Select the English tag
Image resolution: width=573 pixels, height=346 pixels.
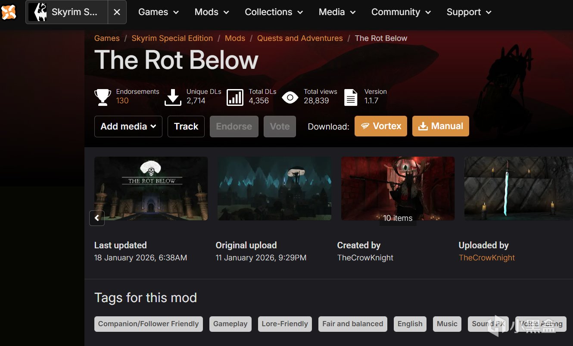(x=410, y=324)
